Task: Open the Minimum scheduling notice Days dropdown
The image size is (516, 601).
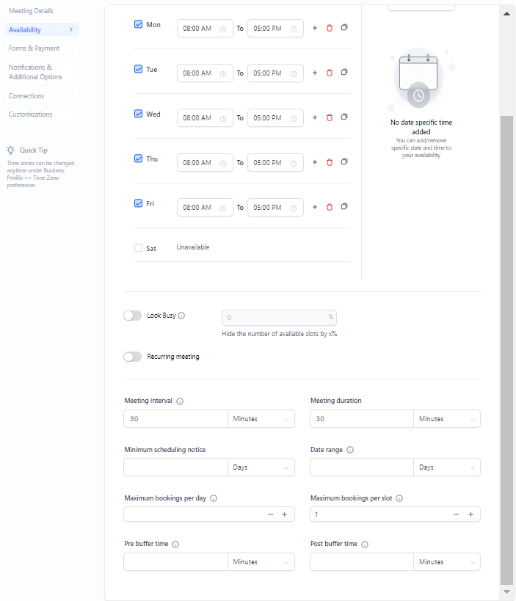Action: (x=261, y=467)
